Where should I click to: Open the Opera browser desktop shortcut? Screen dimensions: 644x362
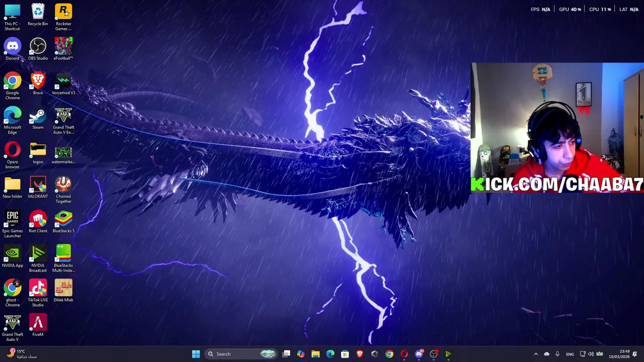13,156
